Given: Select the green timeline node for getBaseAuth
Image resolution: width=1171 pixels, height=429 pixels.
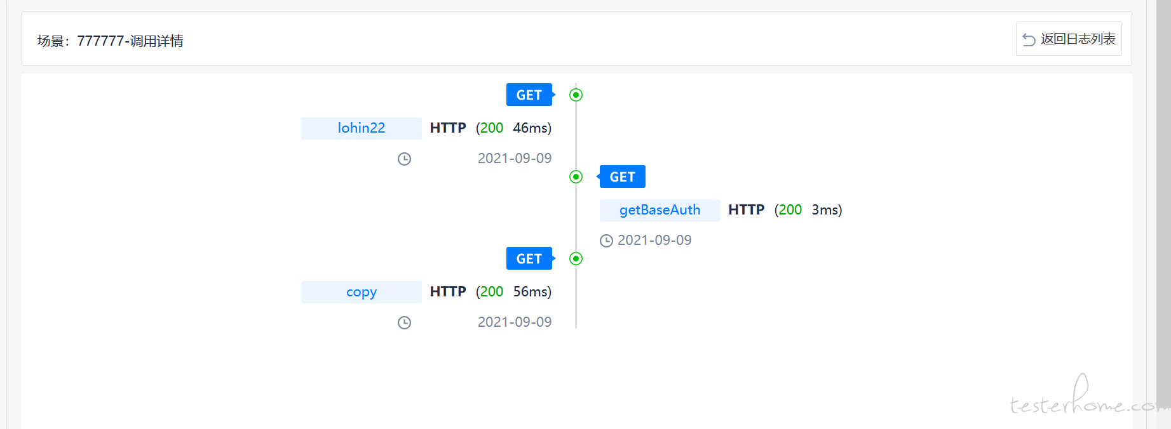Looking at the screenshot, I should tap(576, 177).
